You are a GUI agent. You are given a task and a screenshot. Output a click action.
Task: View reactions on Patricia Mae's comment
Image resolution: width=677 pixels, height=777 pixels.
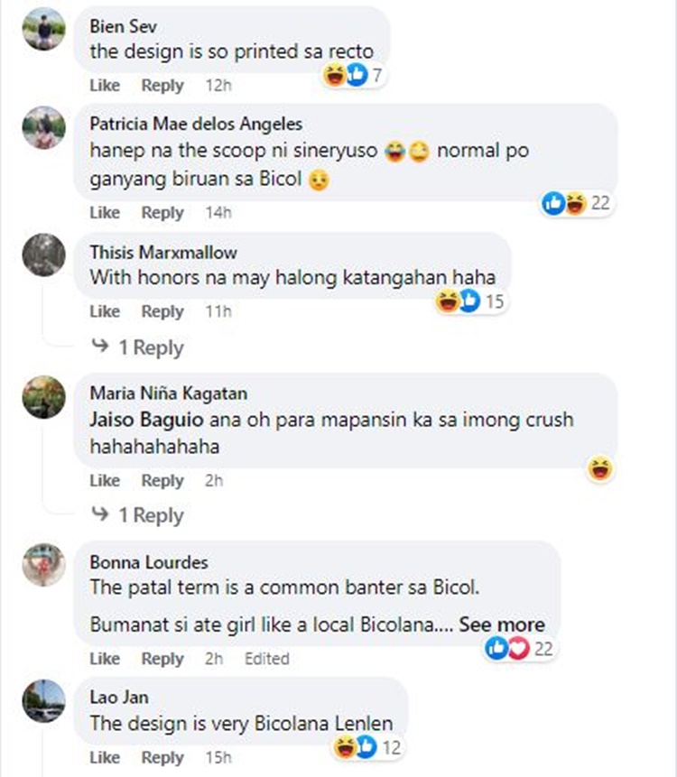577,203
